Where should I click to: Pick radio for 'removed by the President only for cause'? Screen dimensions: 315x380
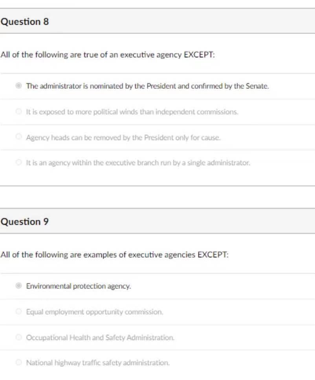click(x=18, y=137)
